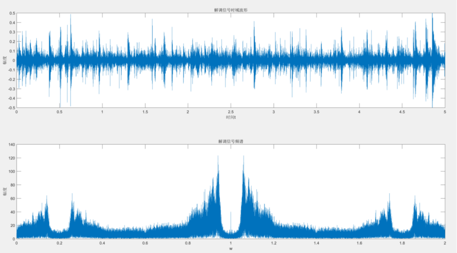Click y-tick -0.1 on the time-domain plot

pos(12,70)
